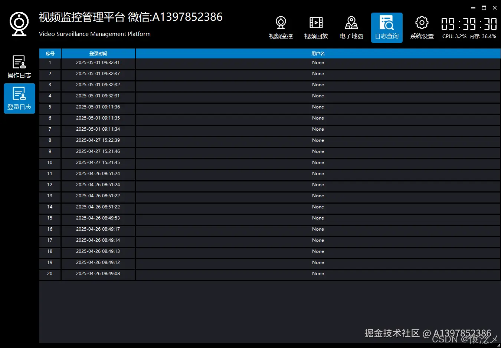Click the CPU: 3.2% status text
Screen dimensions: 501x348
pyautogui.click(x=454, y=36)
